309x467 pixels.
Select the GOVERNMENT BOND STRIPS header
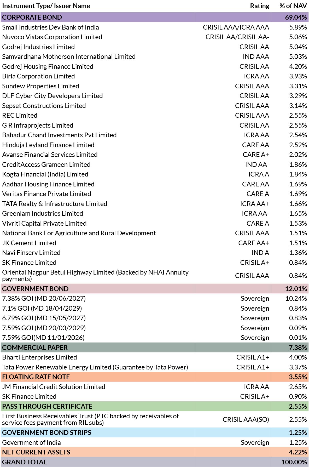point(154,432)
